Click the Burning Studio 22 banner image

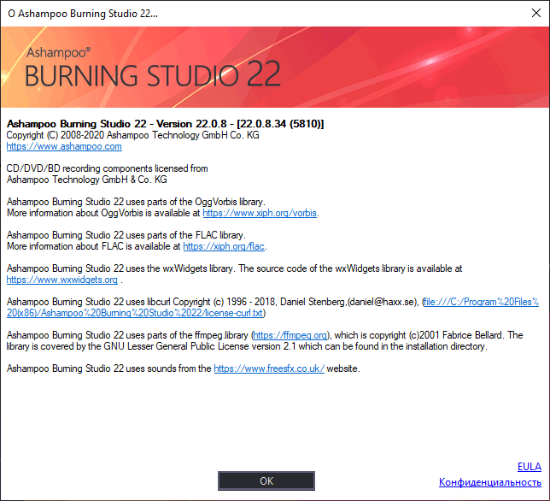point(275,67)
